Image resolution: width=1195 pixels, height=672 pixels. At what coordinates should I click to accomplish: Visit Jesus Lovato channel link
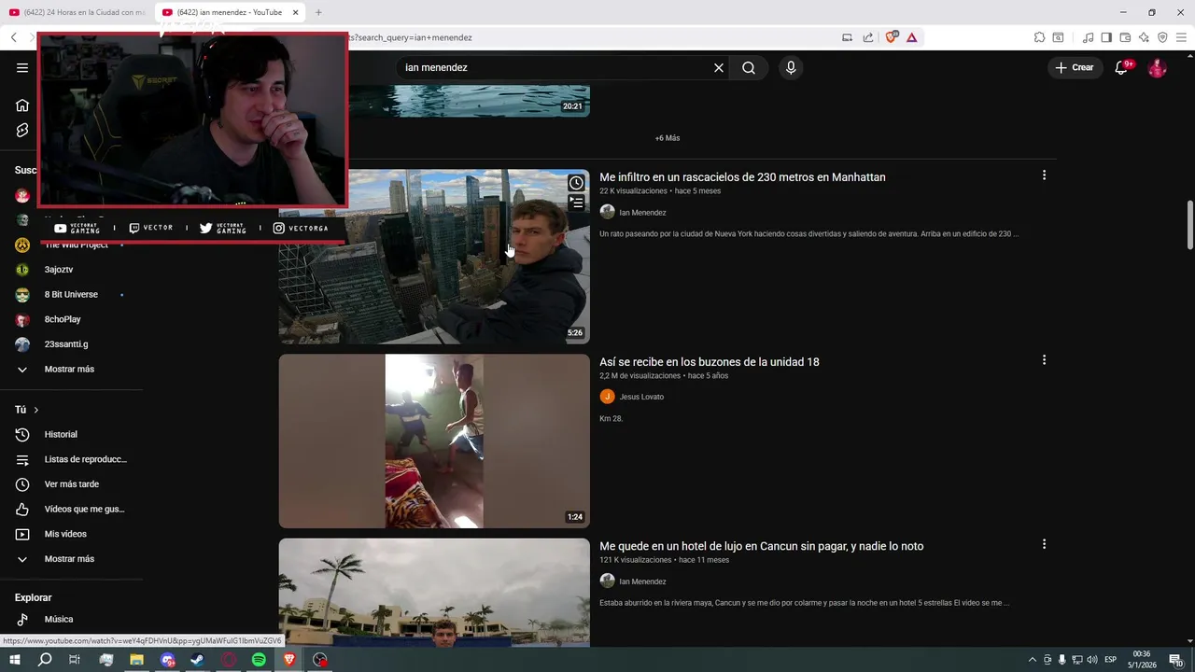point(641,397)
